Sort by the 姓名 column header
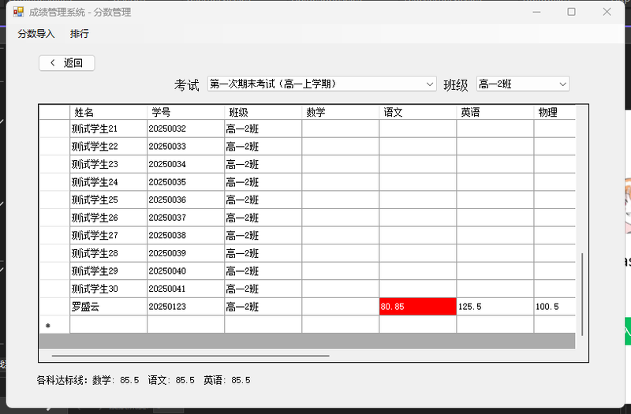Screen dimensions: 631x414 [109, 112]
